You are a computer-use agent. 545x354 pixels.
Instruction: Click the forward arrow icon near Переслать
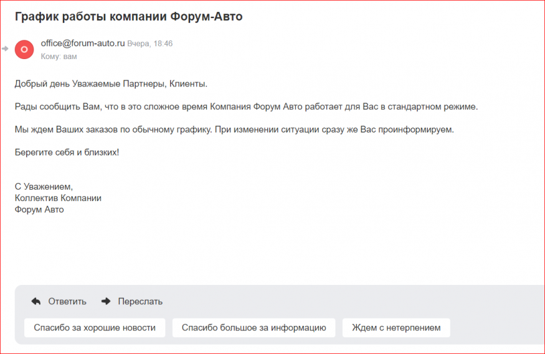pos(106,301)
